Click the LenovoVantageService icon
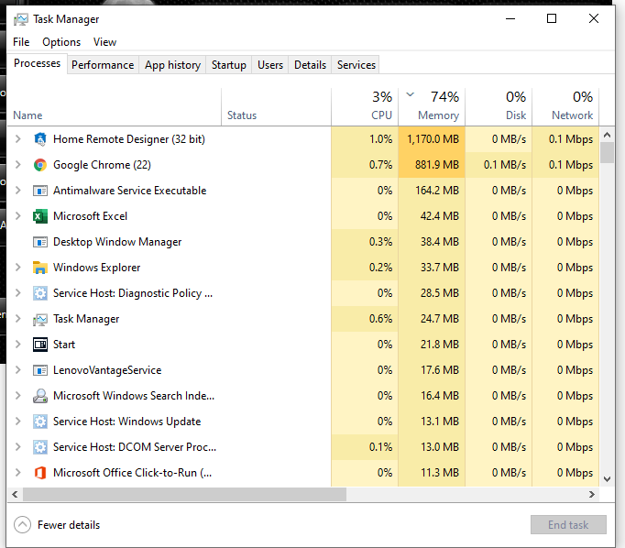Image resolution: width=625 pixels, height=548 pixels. [x=39, y=370]
